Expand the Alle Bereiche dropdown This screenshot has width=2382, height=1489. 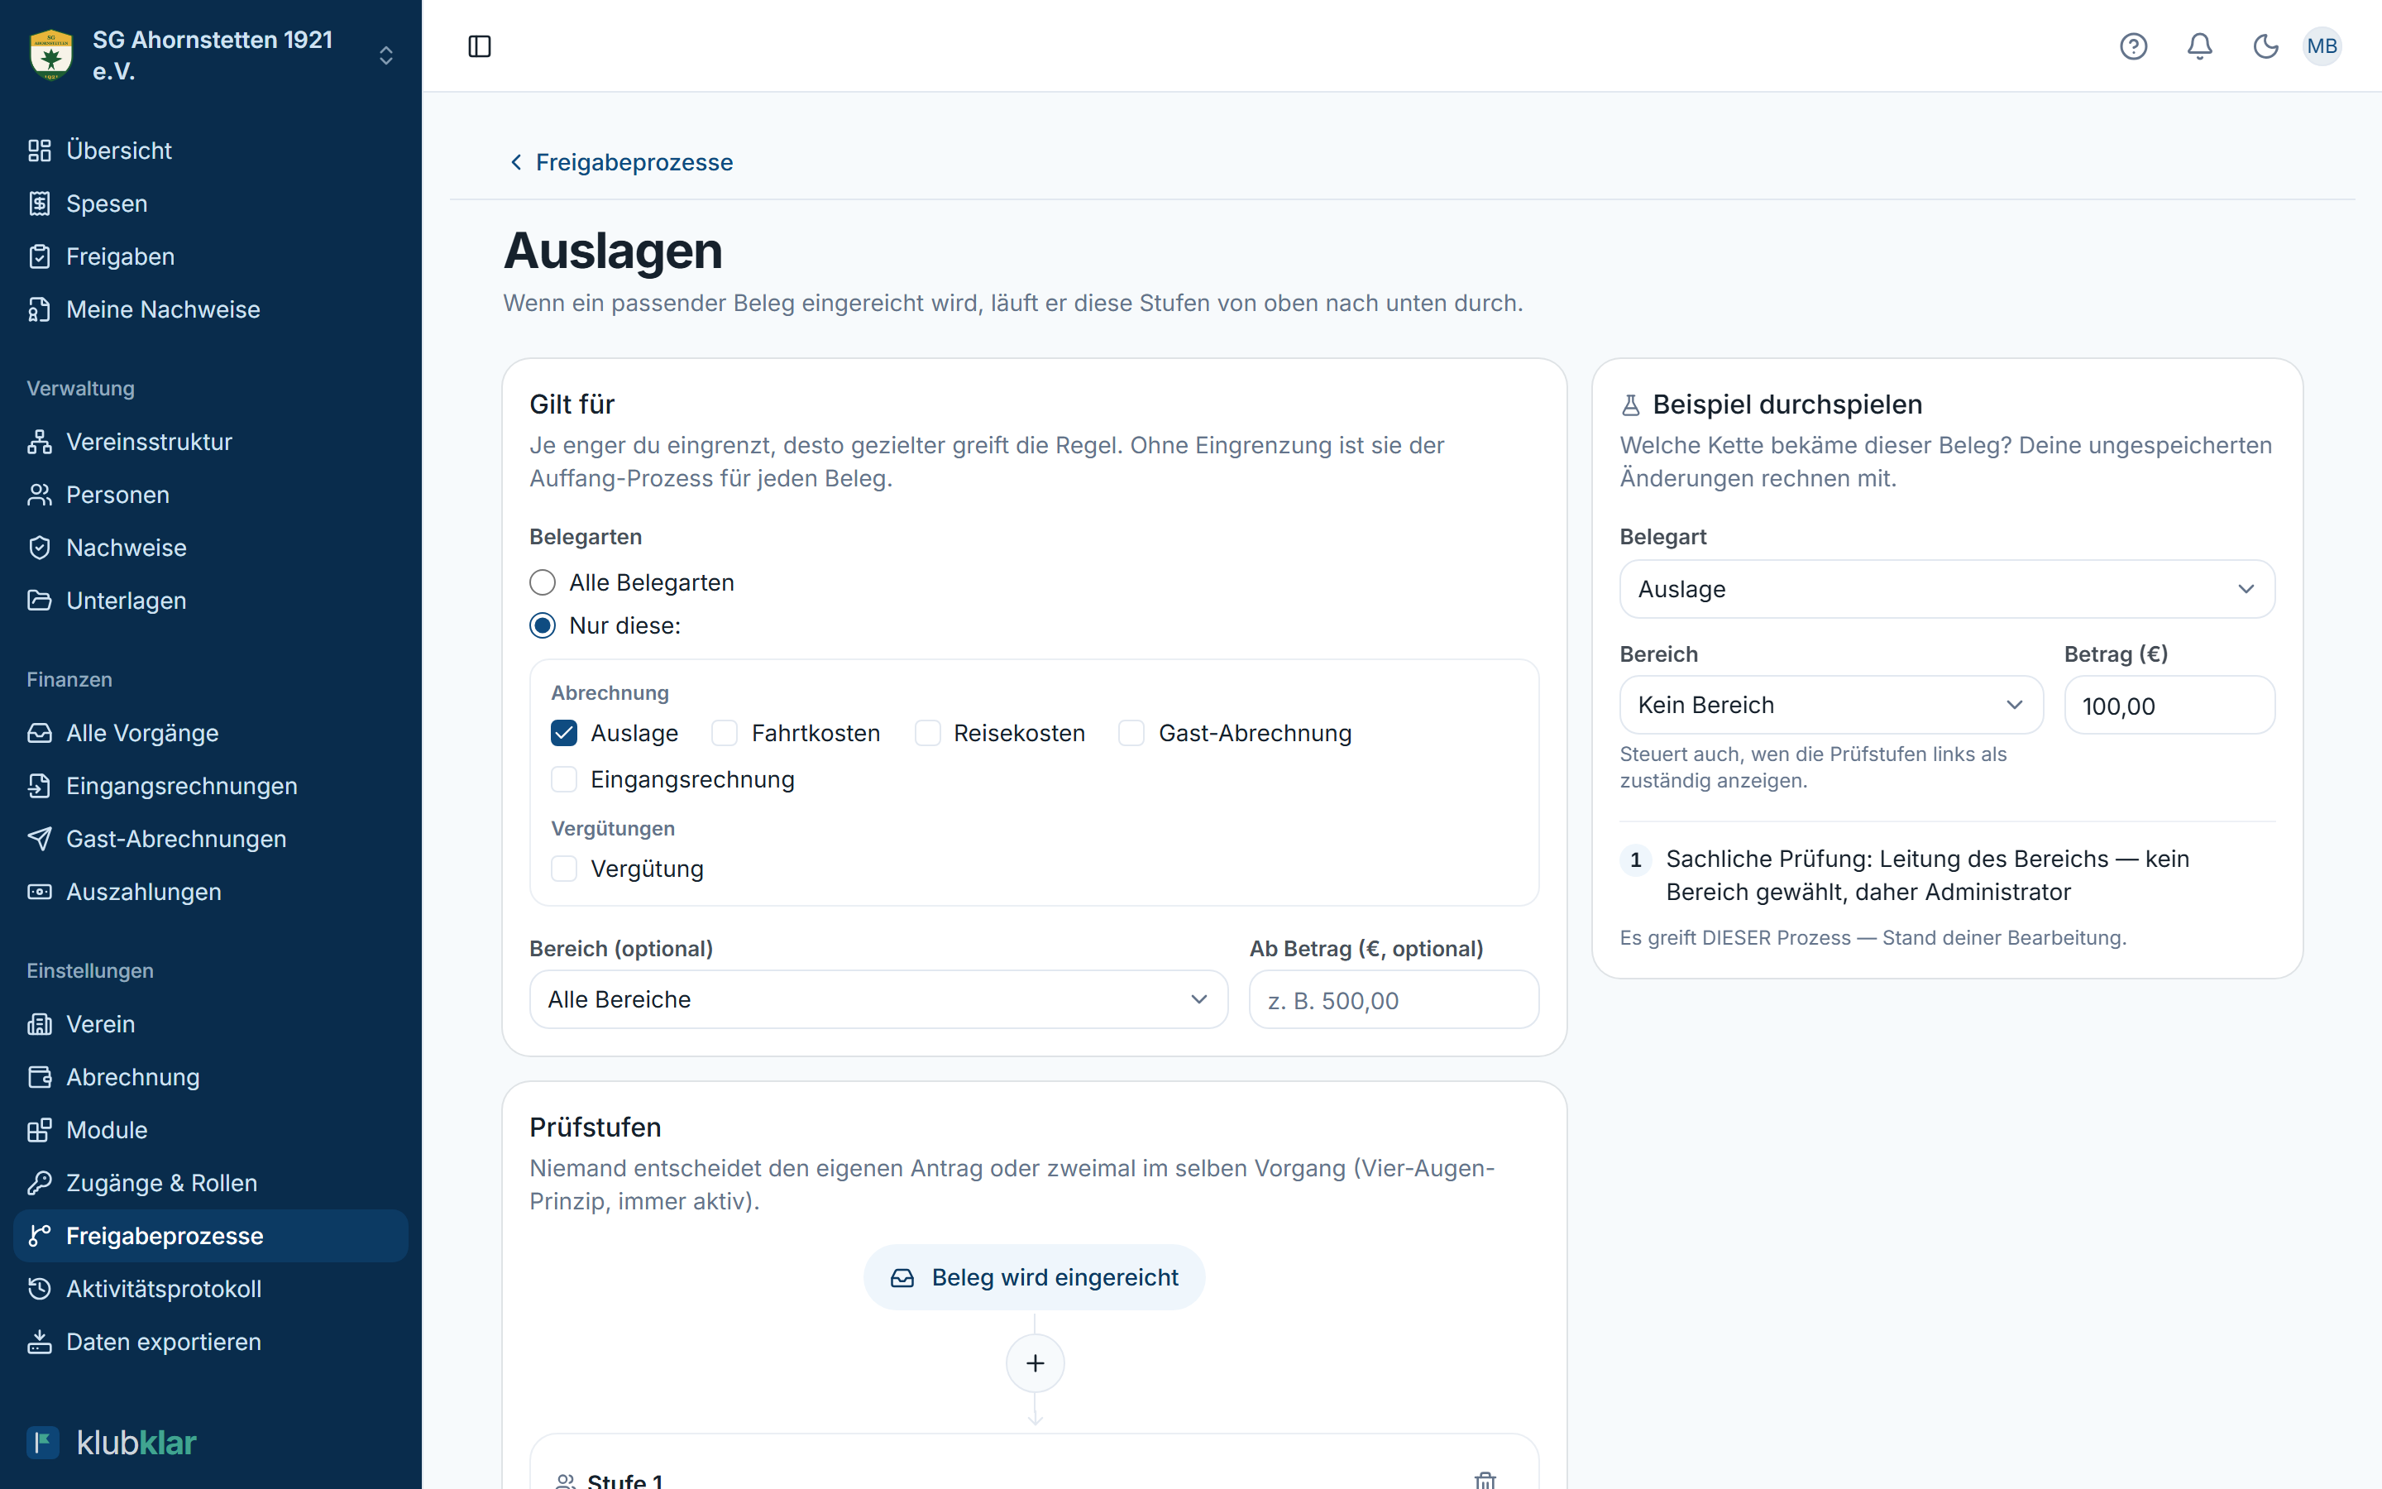(878, 999)
